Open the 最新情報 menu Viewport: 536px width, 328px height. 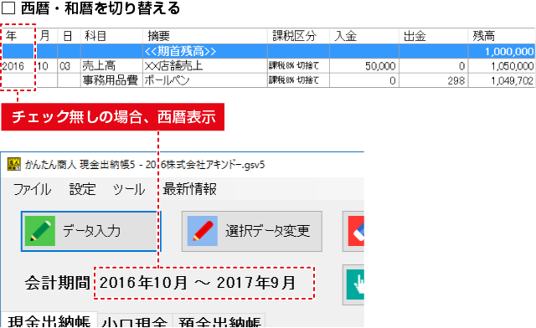click(x=190, y=189)
